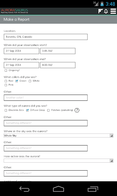The width and height of the screenshot is (117, 196).
Task: Check the Red color checkbox
Action: pos(6,81)
